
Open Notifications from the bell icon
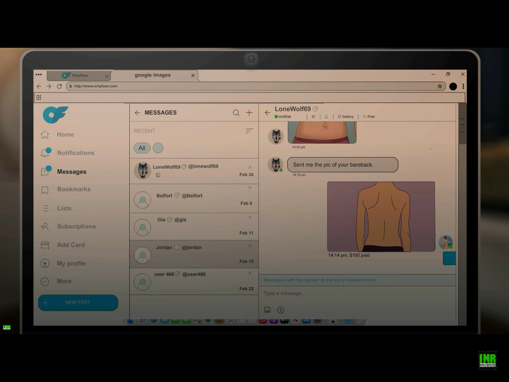(45, 152)
